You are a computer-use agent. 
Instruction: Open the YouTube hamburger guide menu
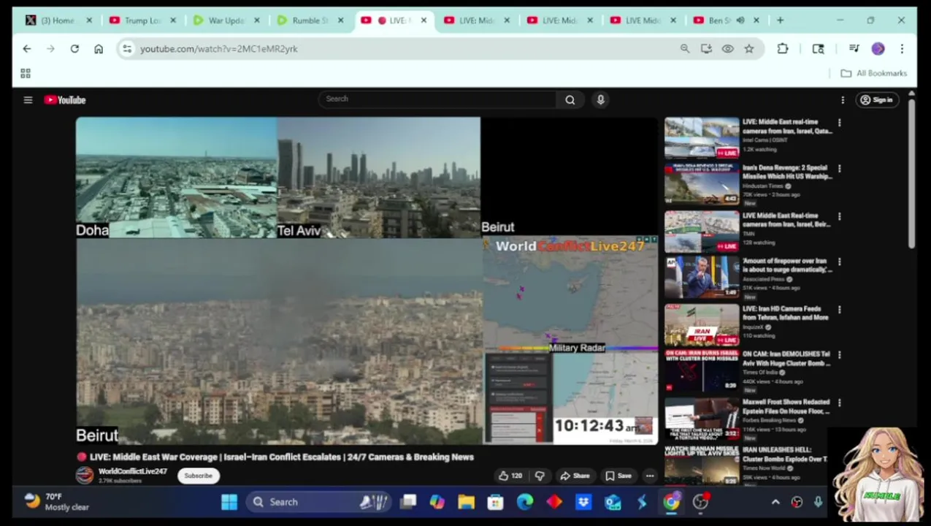click(x=28, y=100)
